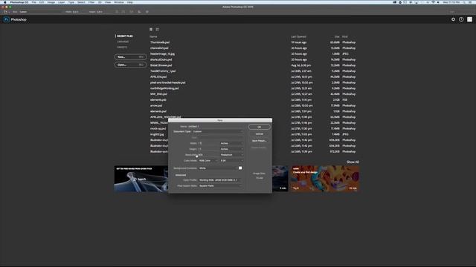
Task: Open recent file headerImage_10.jpg
Action: [x=162, y=54]
